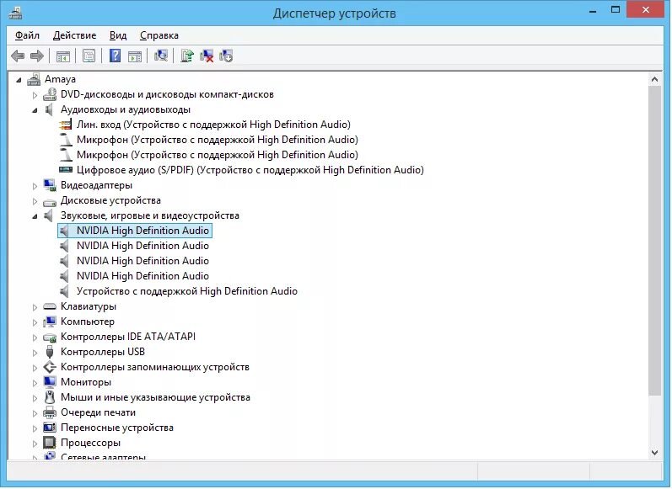
Task: Collapse Аудиовходы и аудиовыходы category
Action: click(35, 110)
